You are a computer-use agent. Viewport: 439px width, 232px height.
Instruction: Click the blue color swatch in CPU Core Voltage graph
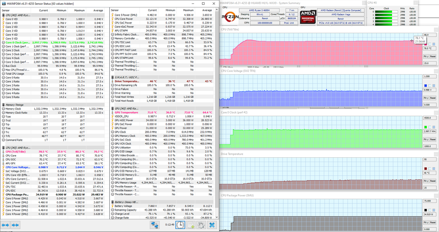point(425,85)
